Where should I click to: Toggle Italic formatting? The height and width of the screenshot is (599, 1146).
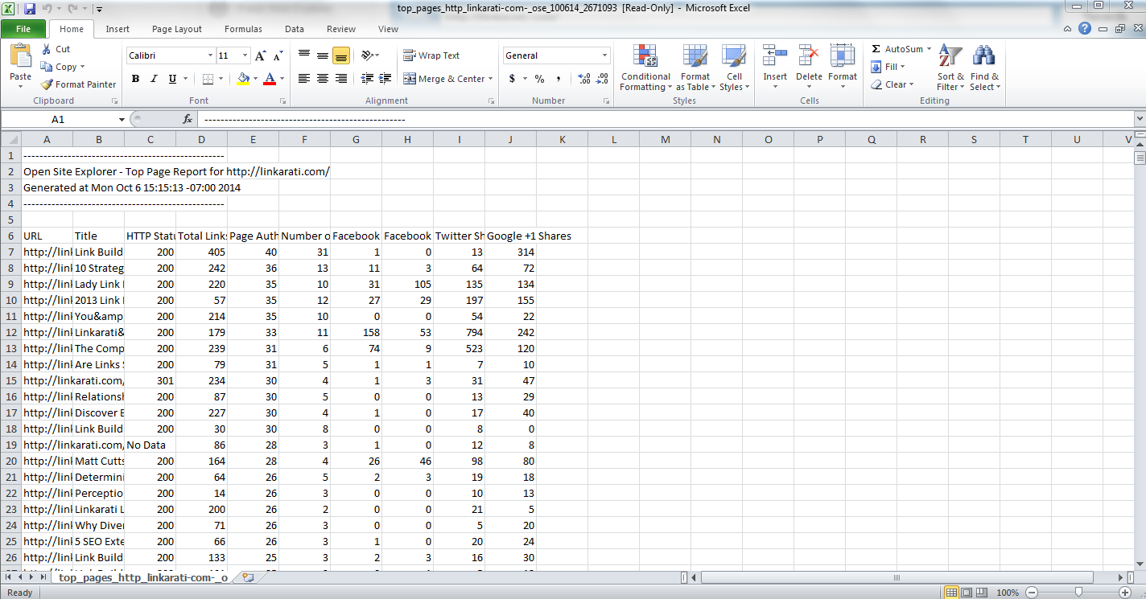pyautogui.click(x=154, y=79)
